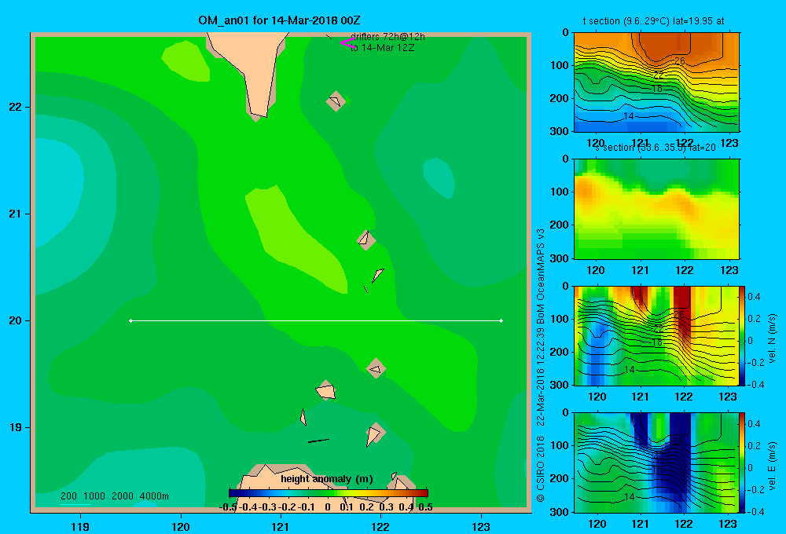Click latitude label '22' on main map
This screenshot has height=534, width=786.
pos(16,107)
